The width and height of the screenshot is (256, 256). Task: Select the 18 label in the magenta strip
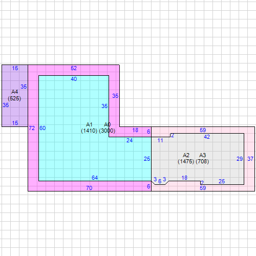135,130
